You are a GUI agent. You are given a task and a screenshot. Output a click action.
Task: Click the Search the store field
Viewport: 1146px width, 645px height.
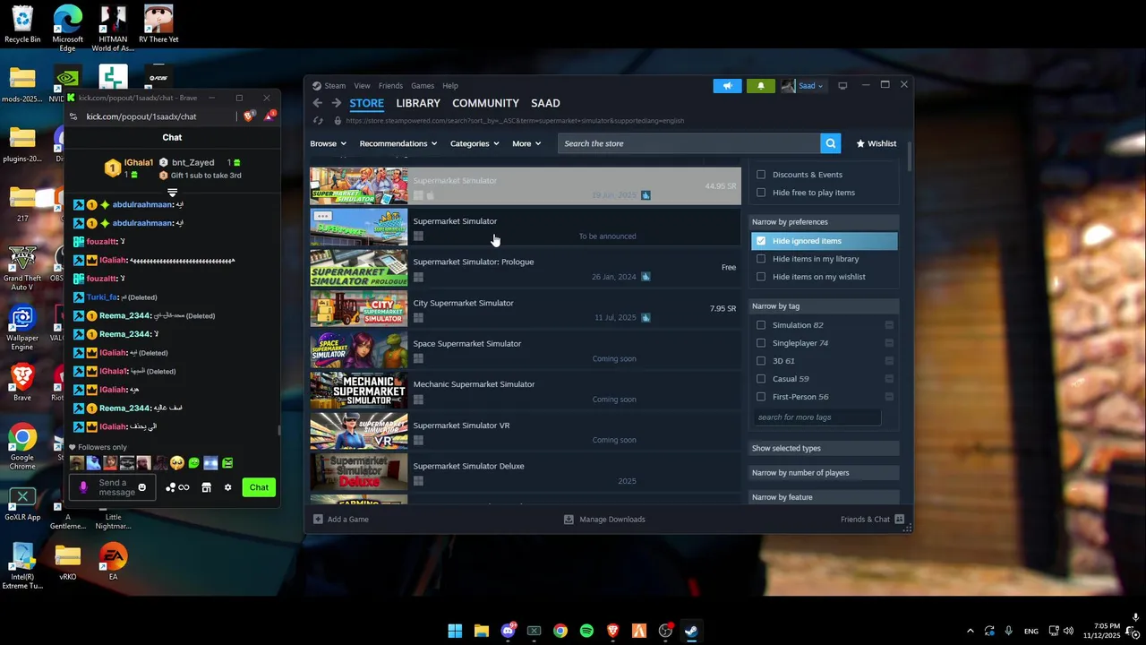[688, 143]
